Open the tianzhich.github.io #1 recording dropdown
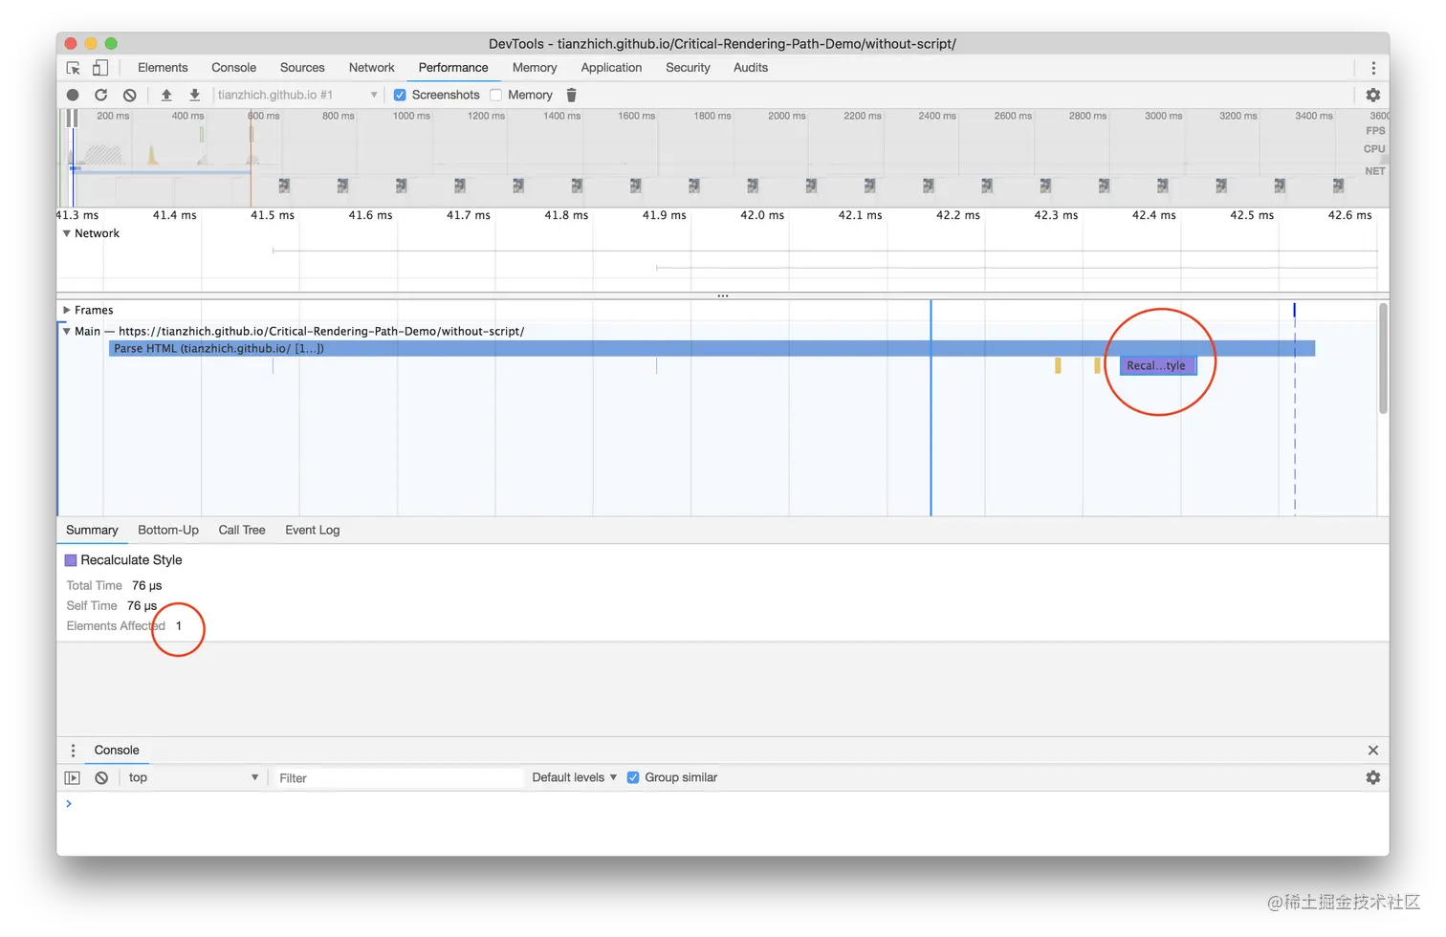 point(297,95)
